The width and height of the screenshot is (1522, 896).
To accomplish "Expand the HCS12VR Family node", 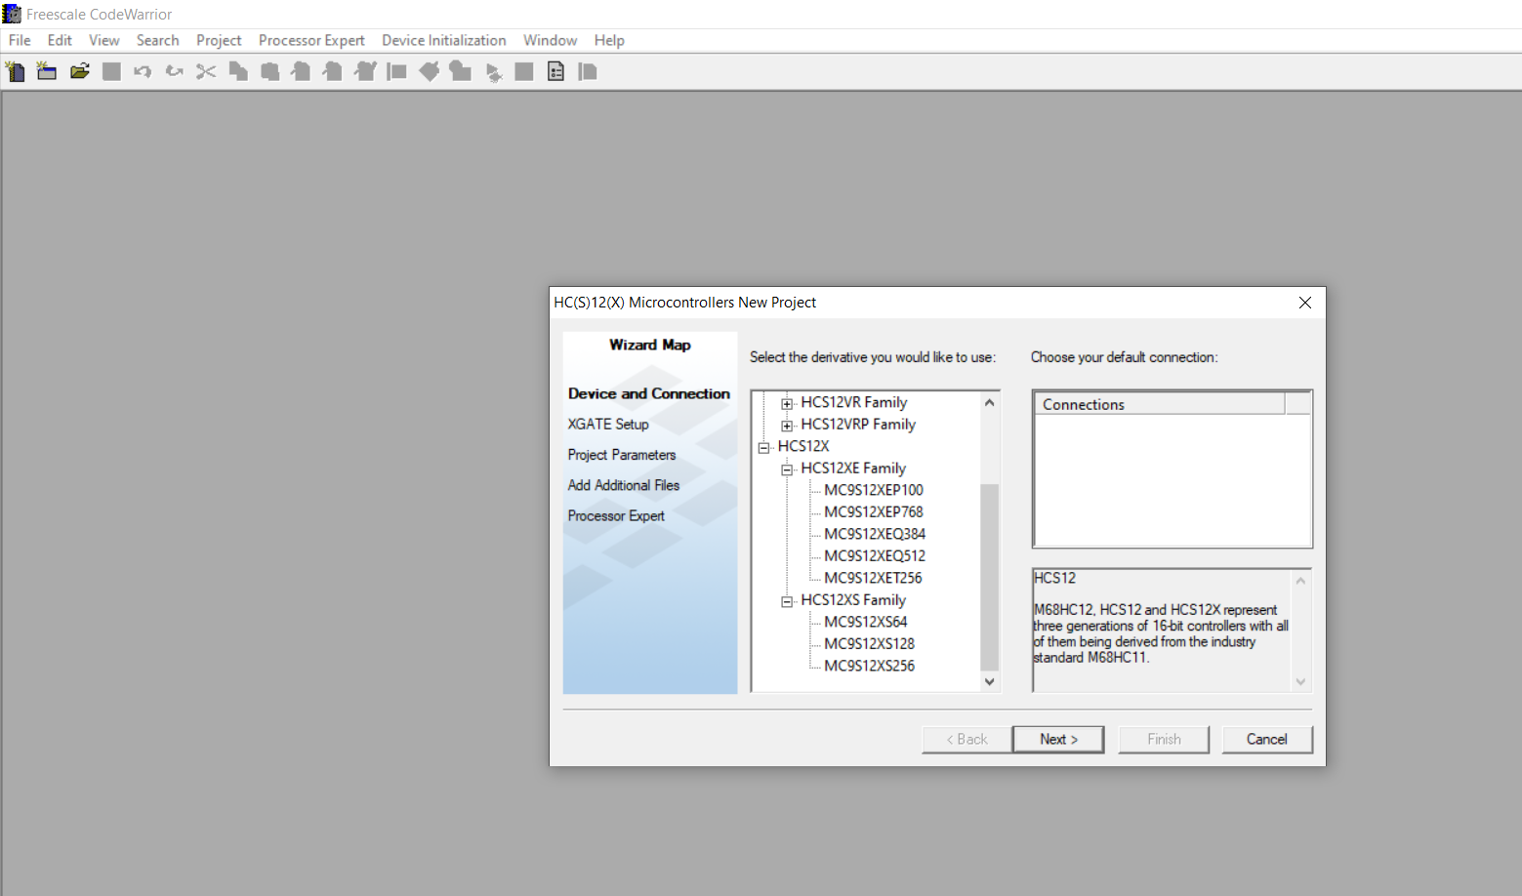I will click(787, 402).
